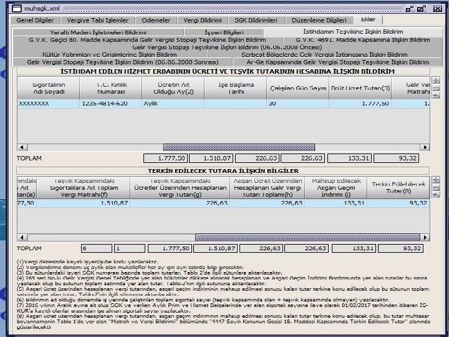Viewport: 449px width, 337px height.
Task: Click Brüt Ücret Tutarı(3) column header
Action: point(360,88)
